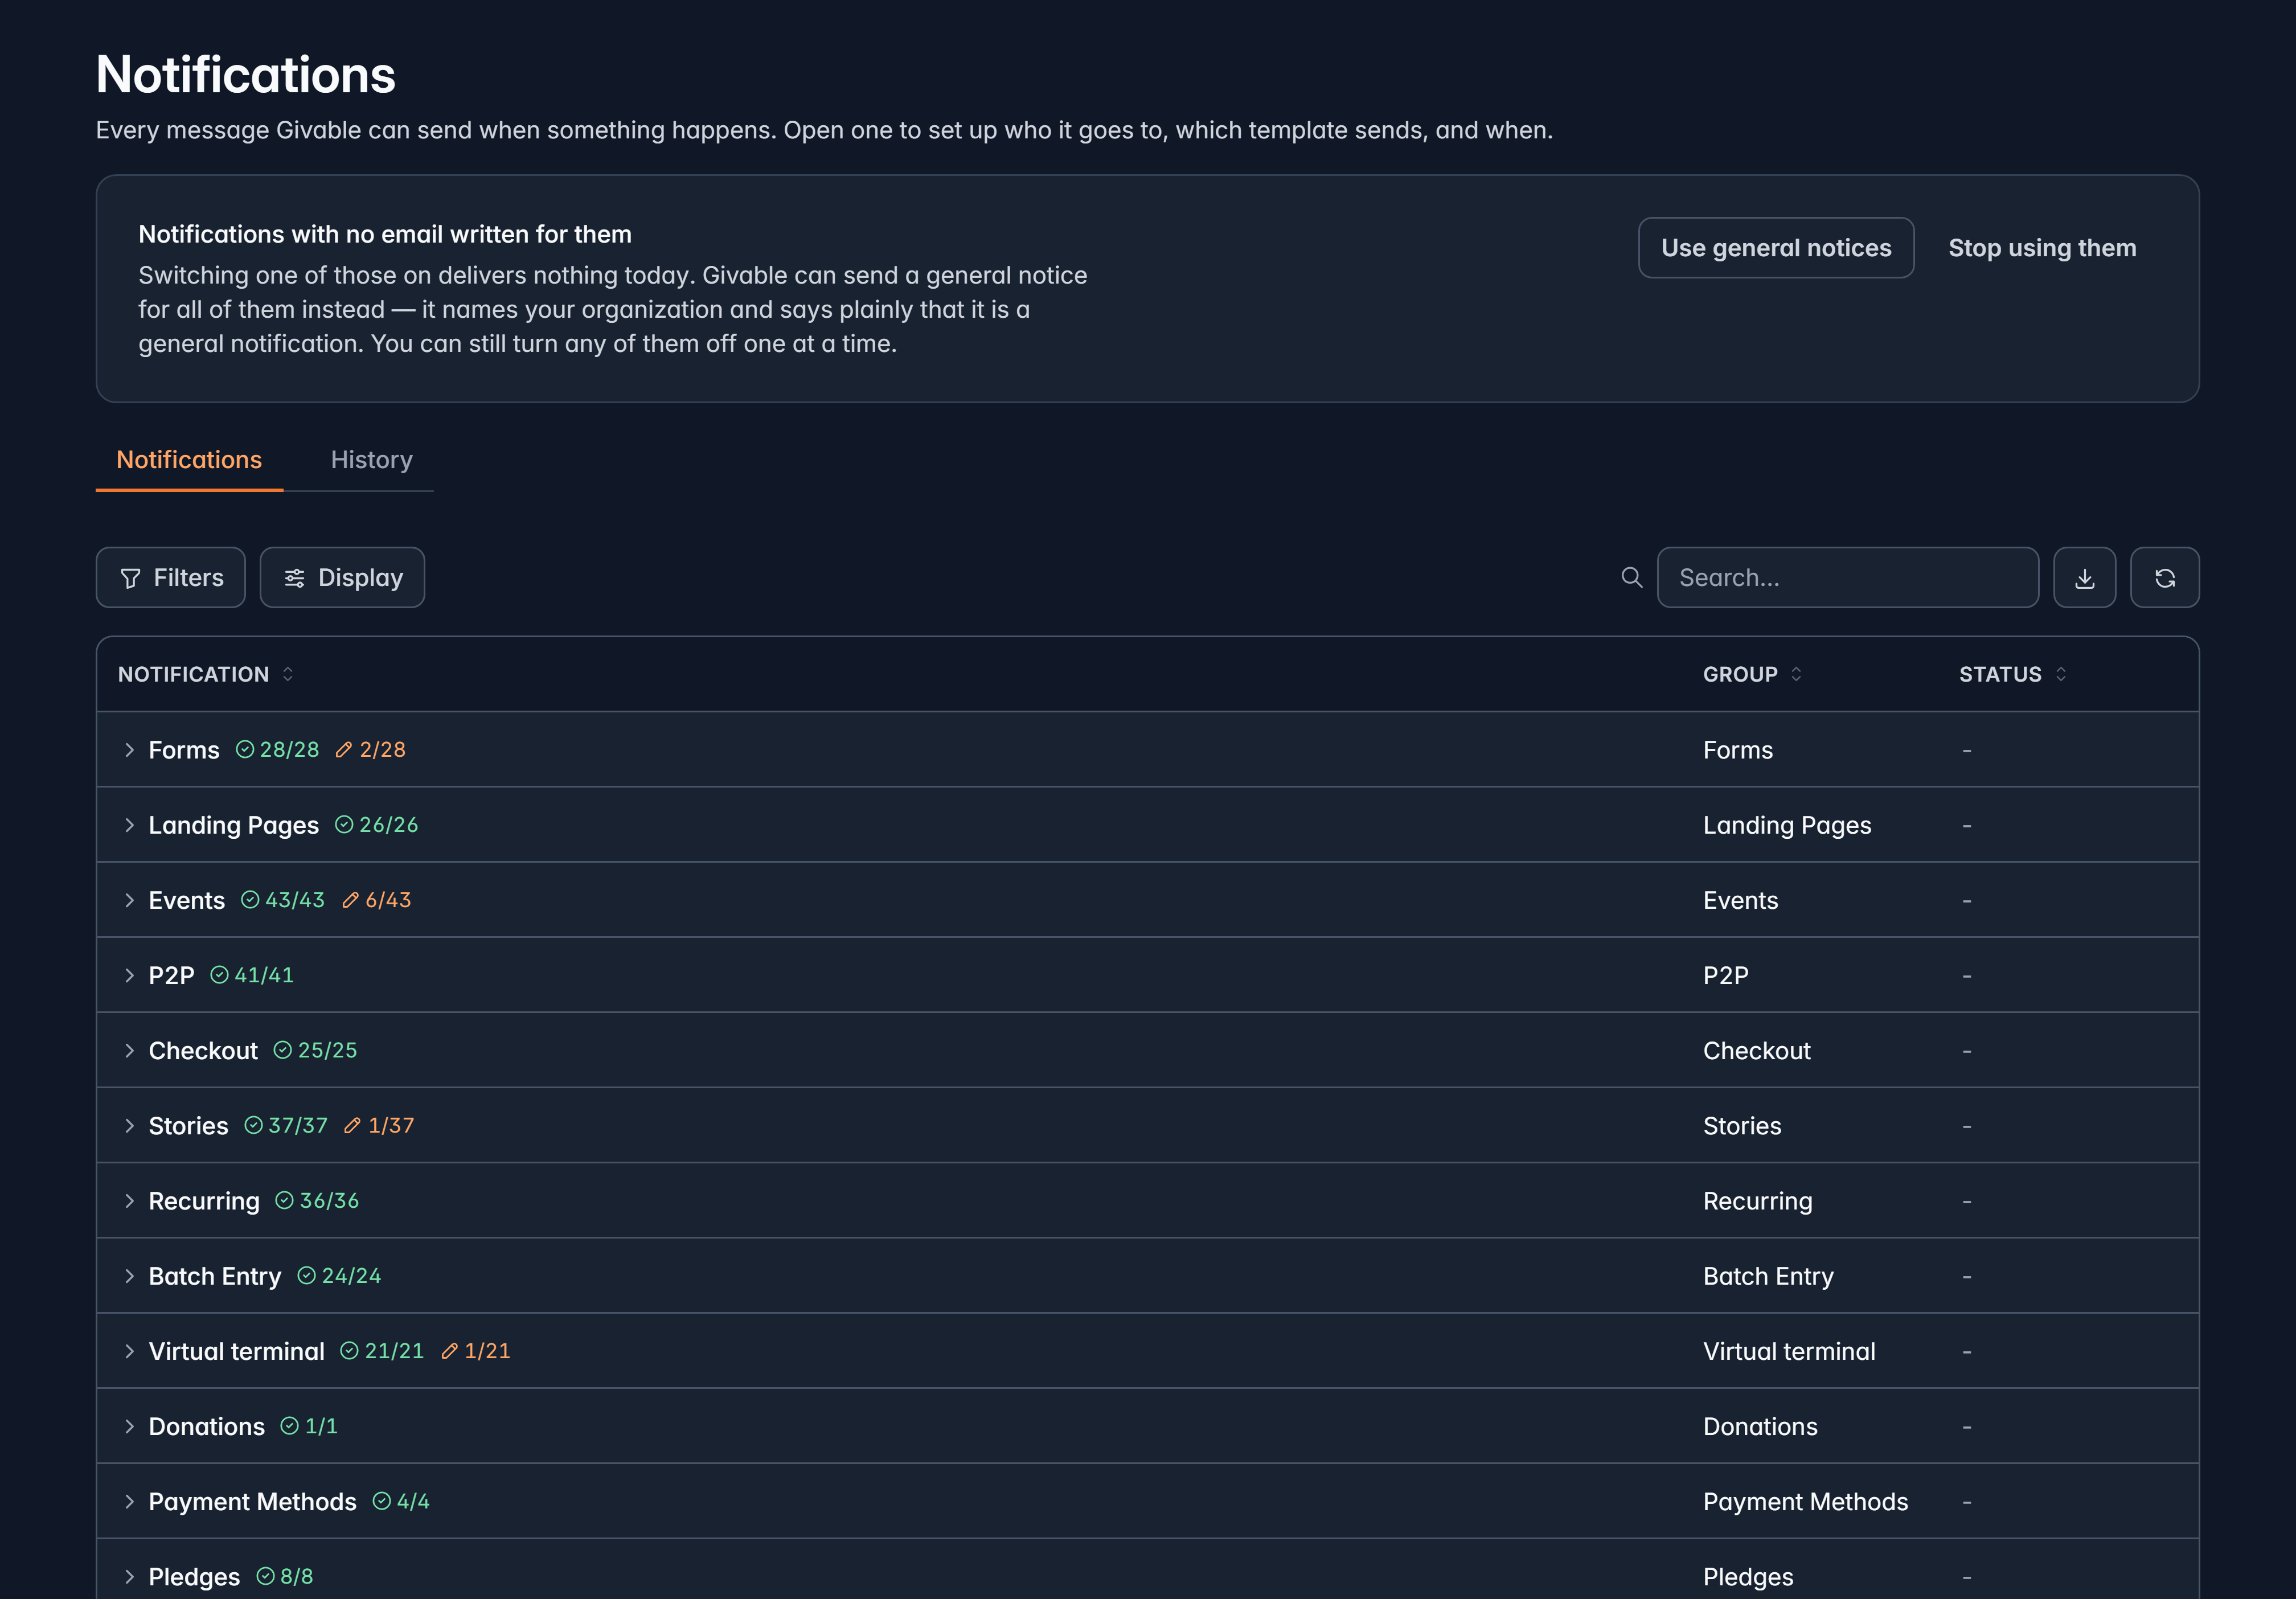Click the Virtual terminal 1/21 pencil badge
2296x1599 pixels.
[x=475, y=1350]
